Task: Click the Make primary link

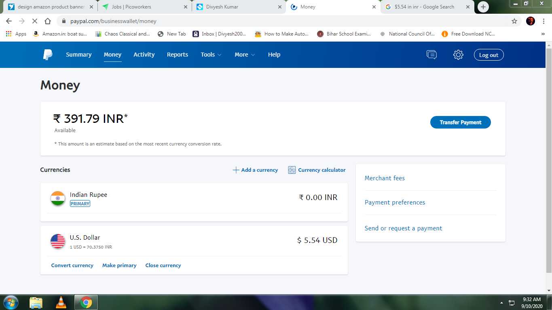Action: click(119, 266)
